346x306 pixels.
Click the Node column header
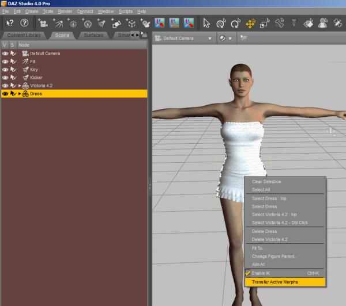82,45
